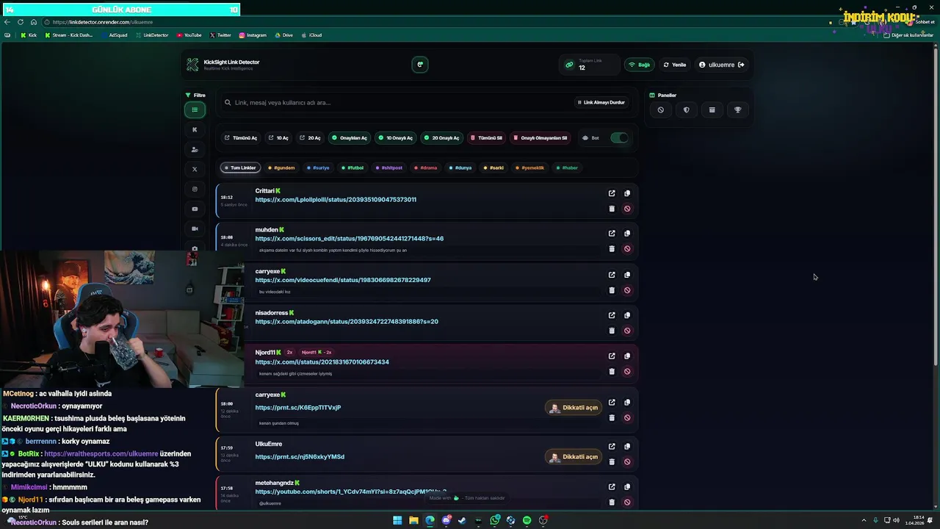Delete Njord11's link entry
This screenshot has height=529, width=940.
click(612, 372)
